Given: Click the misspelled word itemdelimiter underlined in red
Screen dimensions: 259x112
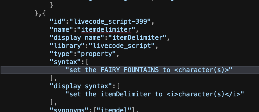Looking at the screenshot, I should point(108,29).
